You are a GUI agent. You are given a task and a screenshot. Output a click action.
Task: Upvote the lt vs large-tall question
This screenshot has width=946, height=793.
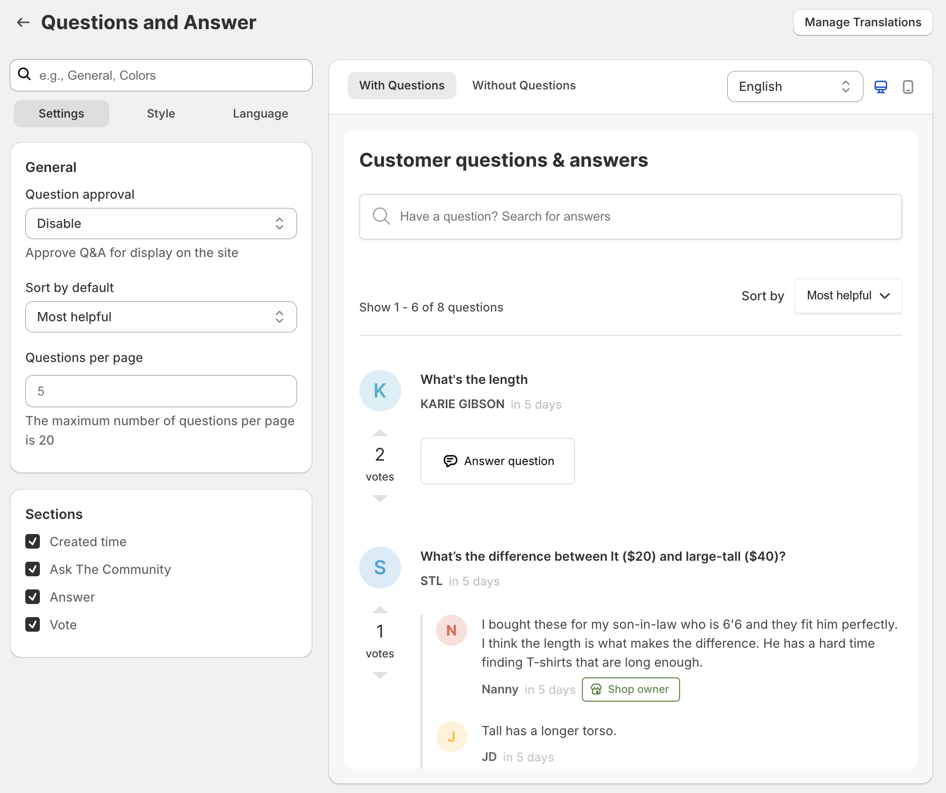click(380, 610)
